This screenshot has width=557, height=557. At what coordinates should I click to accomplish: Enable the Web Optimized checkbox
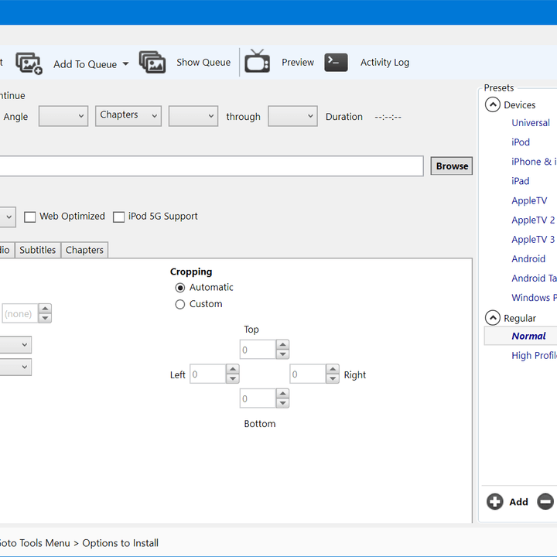click(30, 217)
